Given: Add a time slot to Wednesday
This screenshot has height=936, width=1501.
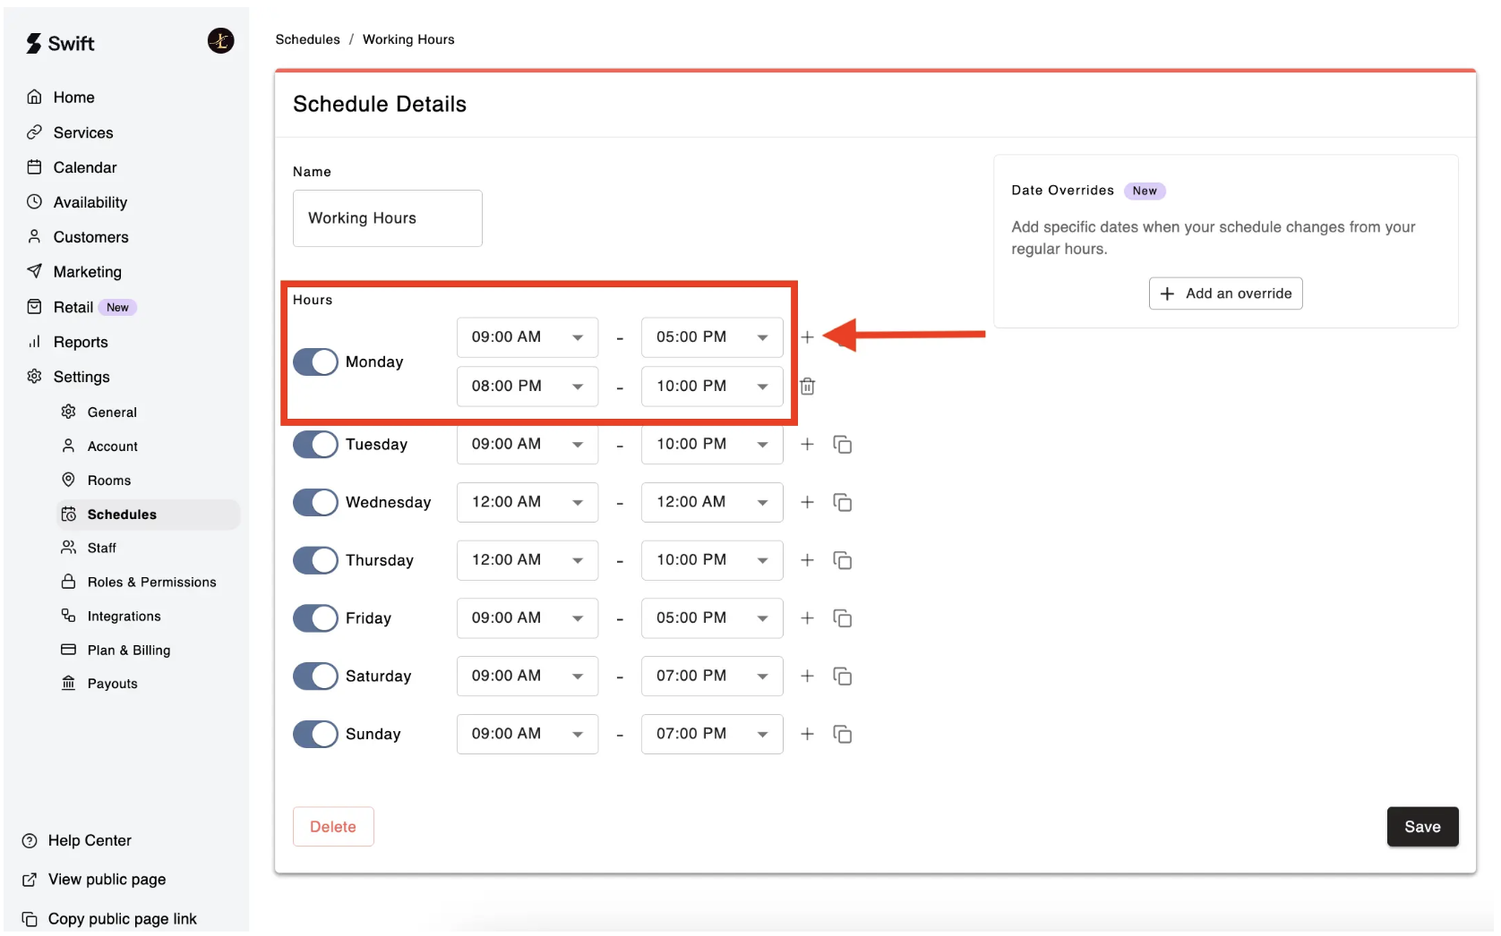Looking at the screenshot, I should 807,503.
